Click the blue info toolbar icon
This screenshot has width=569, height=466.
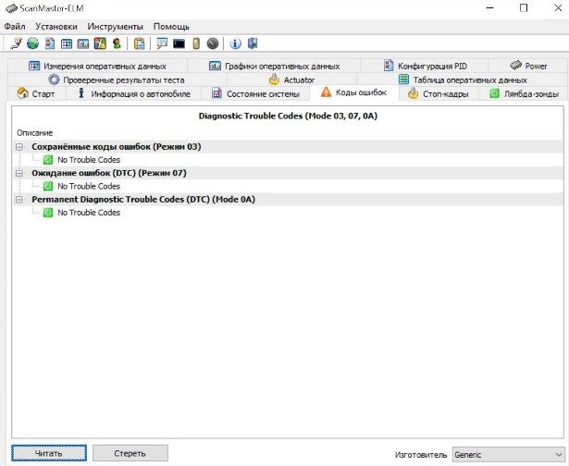(x=235, y=43)
